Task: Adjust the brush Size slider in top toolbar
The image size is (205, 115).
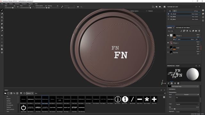Action: click(x=10, y=8)
